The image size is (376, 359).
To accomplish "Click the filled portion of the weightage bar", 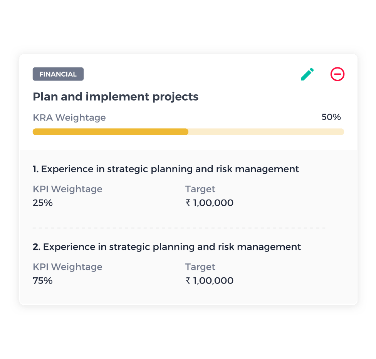I will point(110,132).
